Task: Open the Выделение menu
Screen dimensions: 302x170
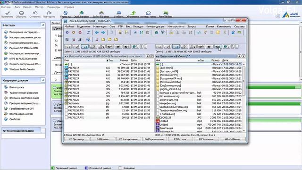Action: [84, 26]
